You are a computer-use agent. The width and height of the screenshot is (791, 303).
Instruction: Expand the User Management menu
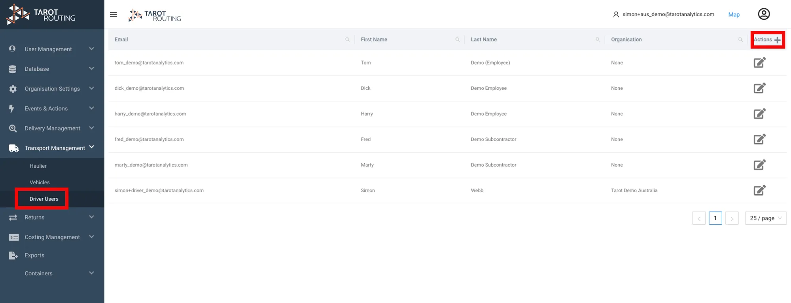(52, 49)
